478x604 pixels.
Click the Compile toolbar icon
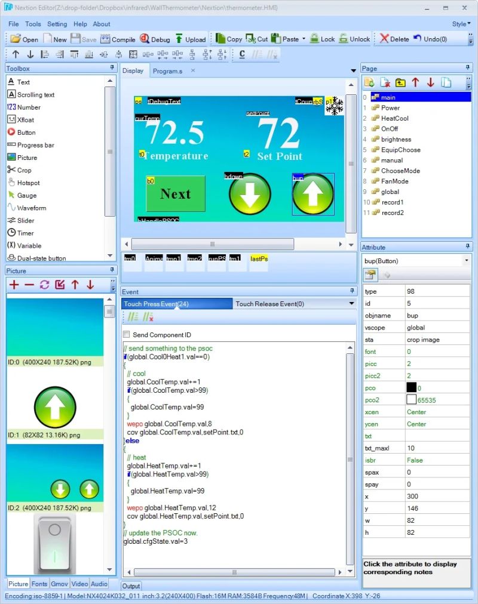click(x=118, y=38)
